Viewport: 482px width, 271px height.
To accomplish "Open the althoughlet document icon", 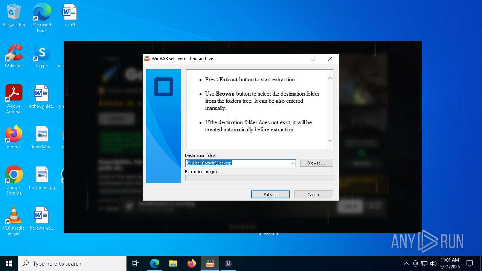I will coord(42,97).
